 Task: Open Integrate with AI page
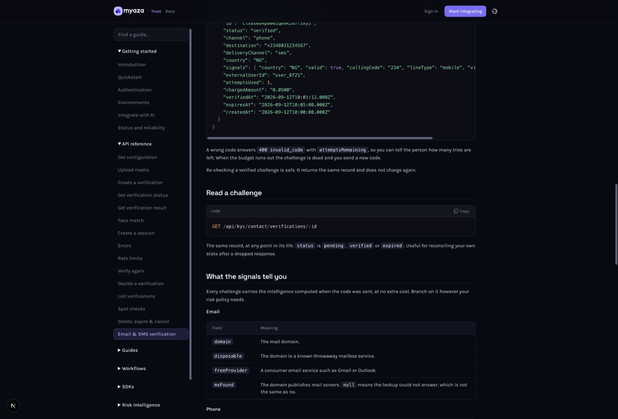(136, 115)
